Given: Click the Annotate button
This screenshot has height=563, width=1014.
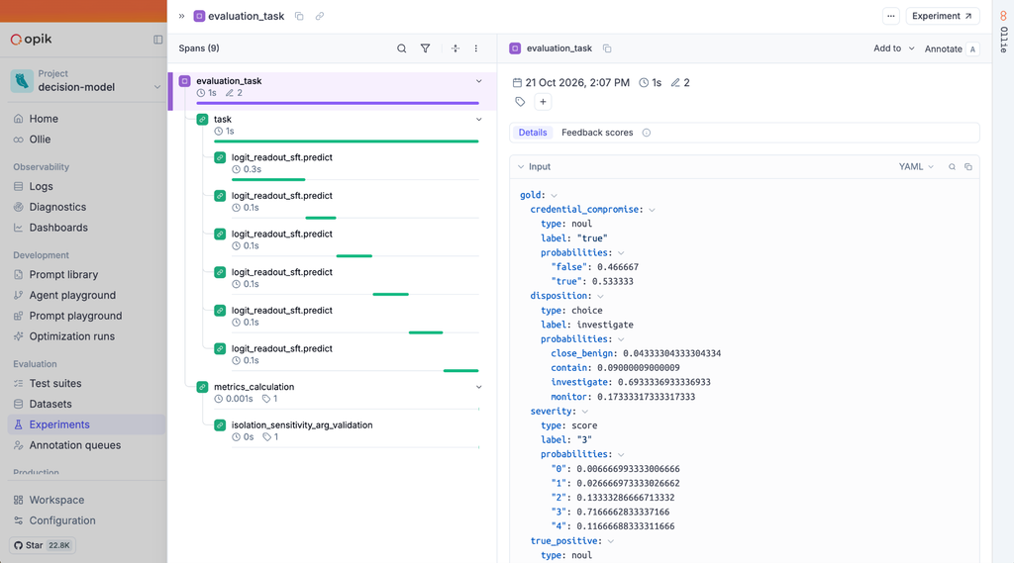Looking at the screenshot, I should point(951,49).
